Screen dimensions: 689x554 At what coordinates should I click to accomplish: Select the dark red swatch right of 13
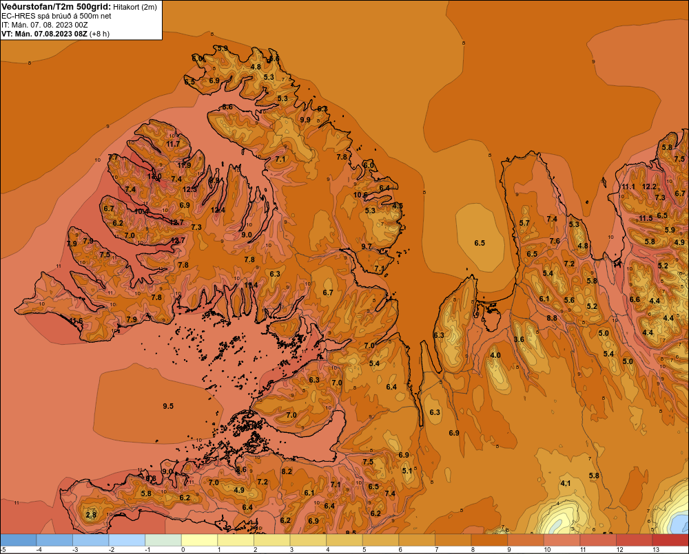670,540
